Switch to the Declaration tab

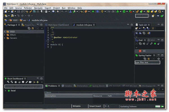click(x=81, y=86)
